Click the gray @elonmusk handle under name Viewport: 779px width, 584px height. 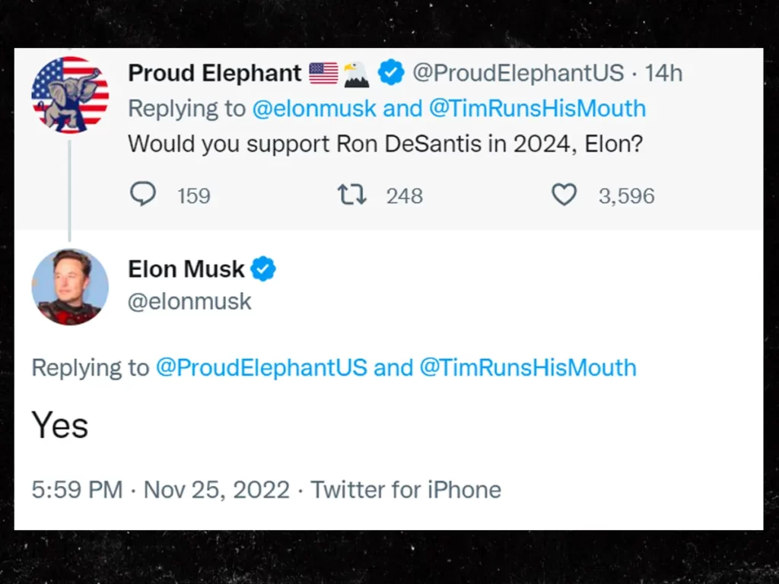(x=189, y=302)
